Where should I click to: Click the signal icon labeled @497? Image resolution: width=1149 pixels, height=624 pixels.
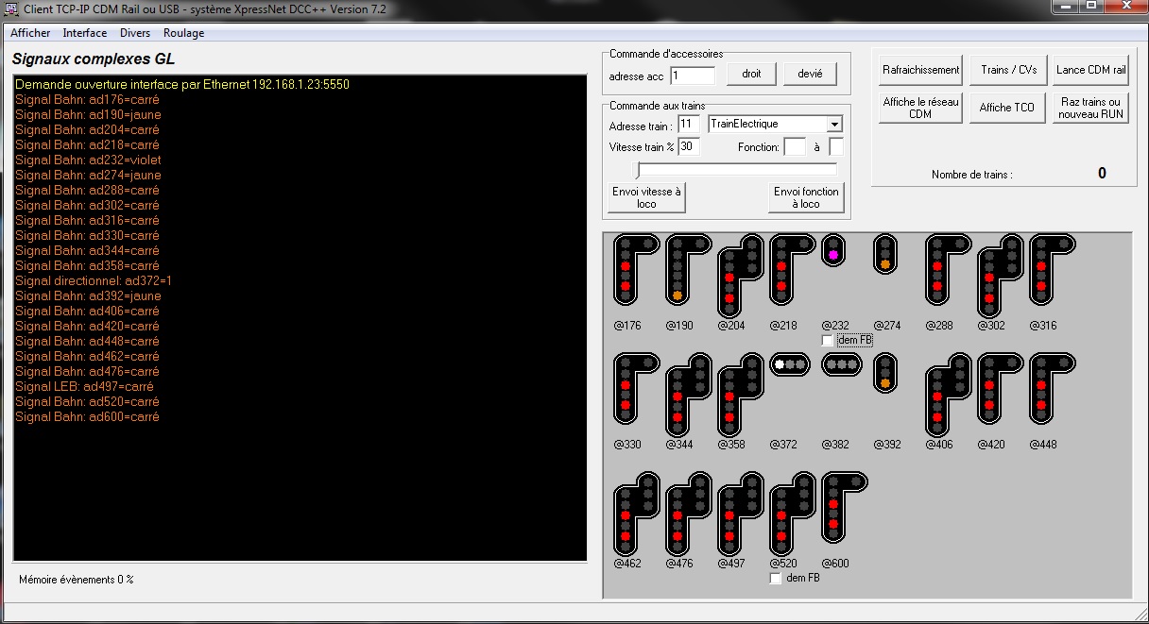tap(738, 514)
